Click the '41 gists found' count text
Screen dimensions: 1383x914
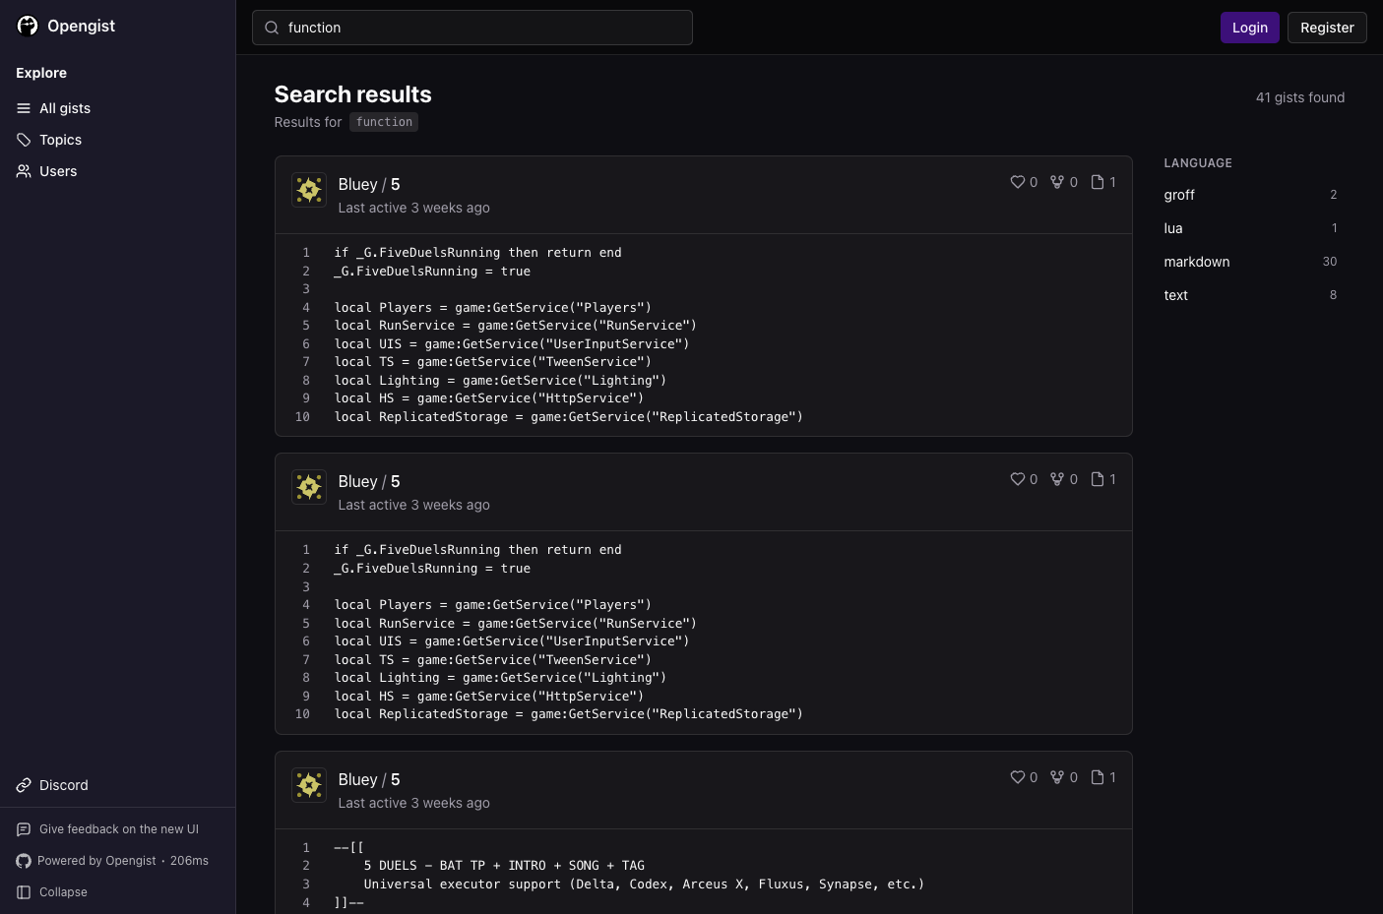tap(1300, 97)
